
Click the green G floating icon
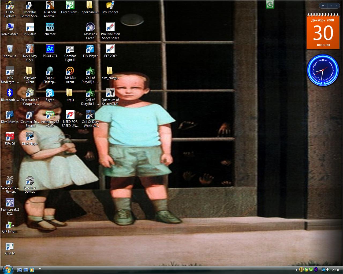click(270, 4)
